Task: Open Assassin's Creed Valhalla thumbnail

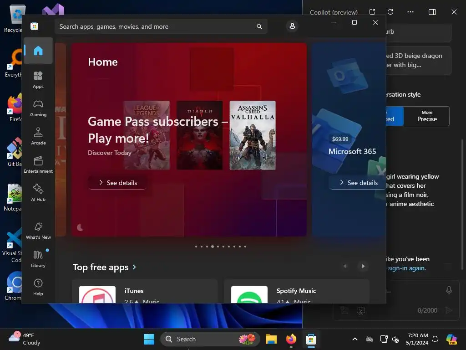Action: 253,135
